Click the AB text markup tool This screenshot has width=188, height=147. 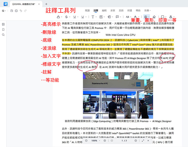127,17
